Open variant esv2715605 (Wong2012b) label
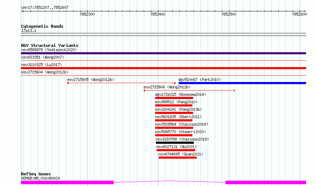This screenshot has height=186, width=316. coord(91,80)
